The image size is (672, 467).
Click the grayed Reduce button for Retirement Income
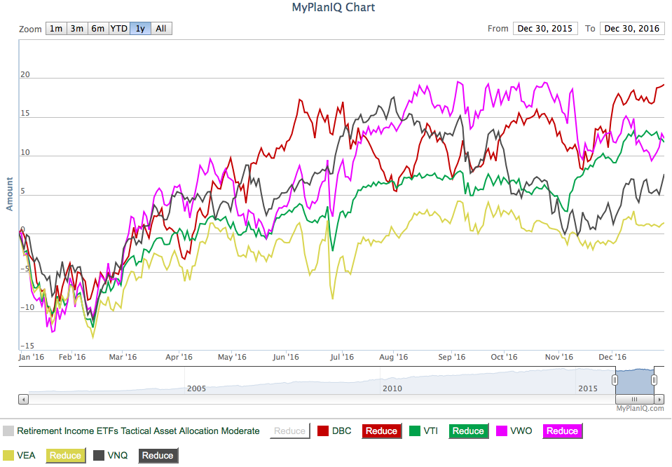pos(289,431)
